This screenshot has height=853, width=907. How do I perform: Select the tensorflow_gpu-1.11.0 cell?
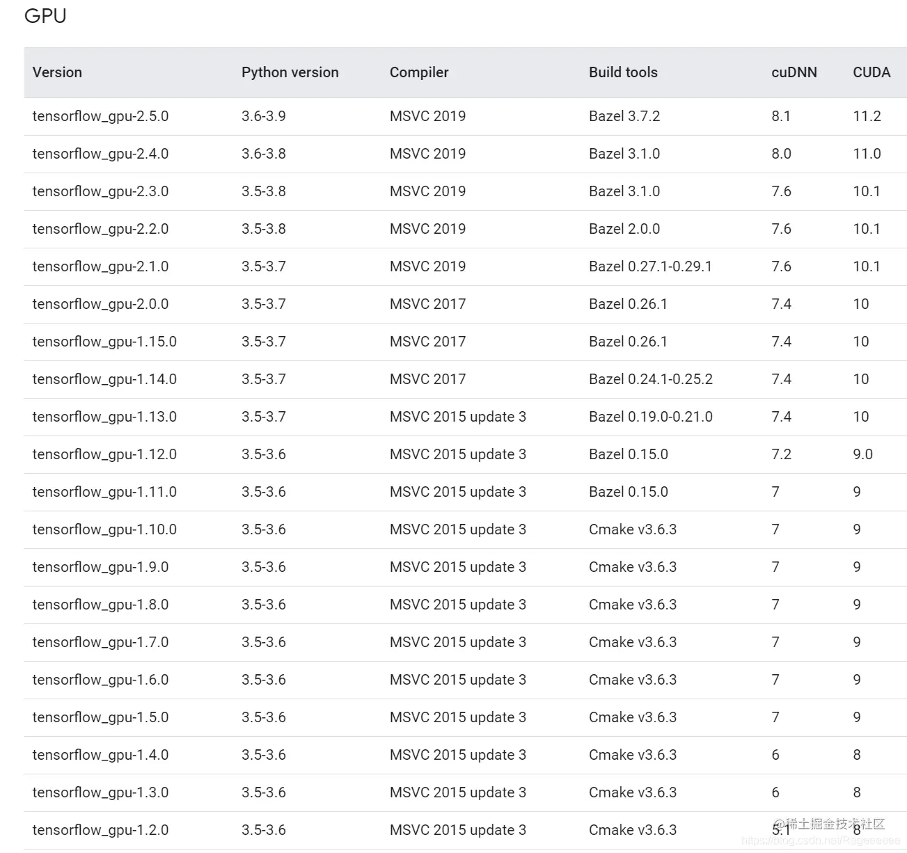point(104,492)
